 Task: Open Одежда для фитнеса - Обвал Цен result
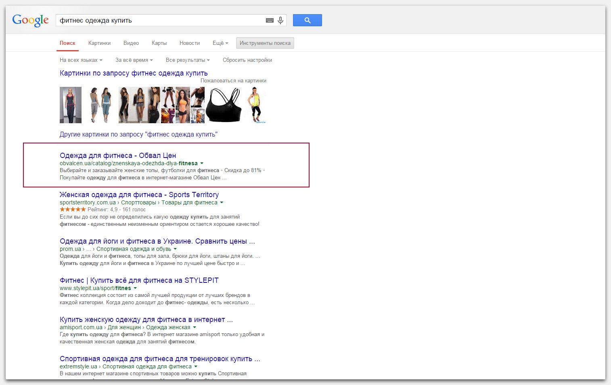click(x=118, y=156)
